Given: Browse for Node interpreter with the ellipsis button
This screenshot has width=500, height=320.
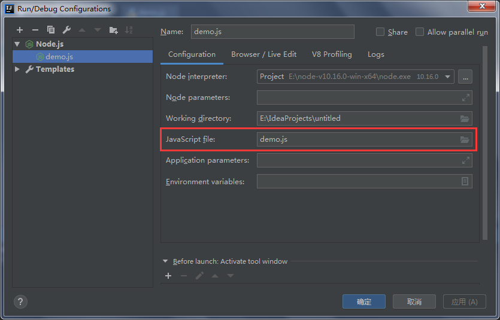Looking at the screenshot, I should pos(465,77).
